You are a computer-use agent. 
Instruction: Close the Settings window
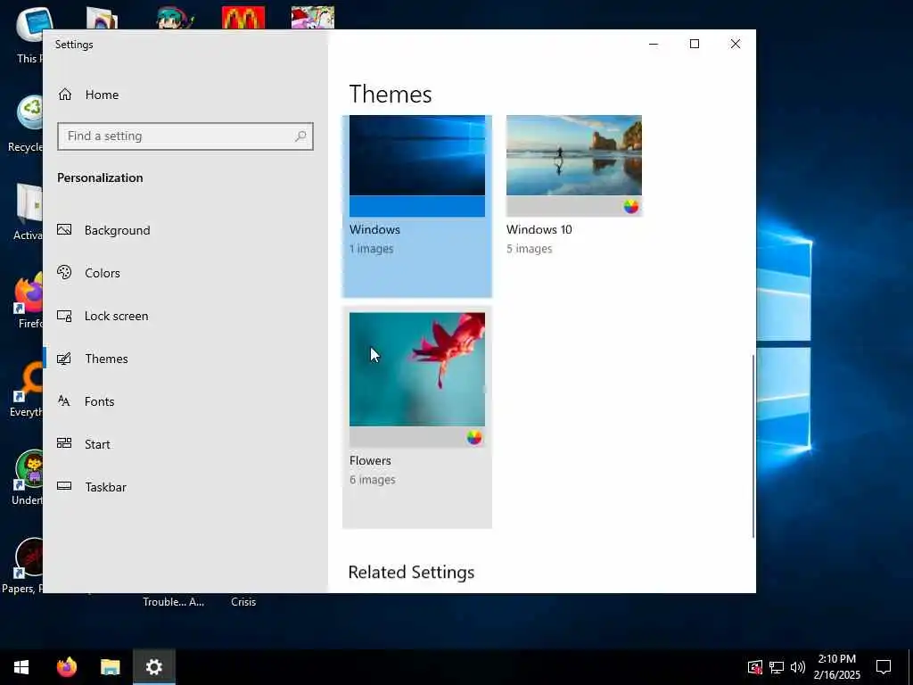(x=736, y=45)
